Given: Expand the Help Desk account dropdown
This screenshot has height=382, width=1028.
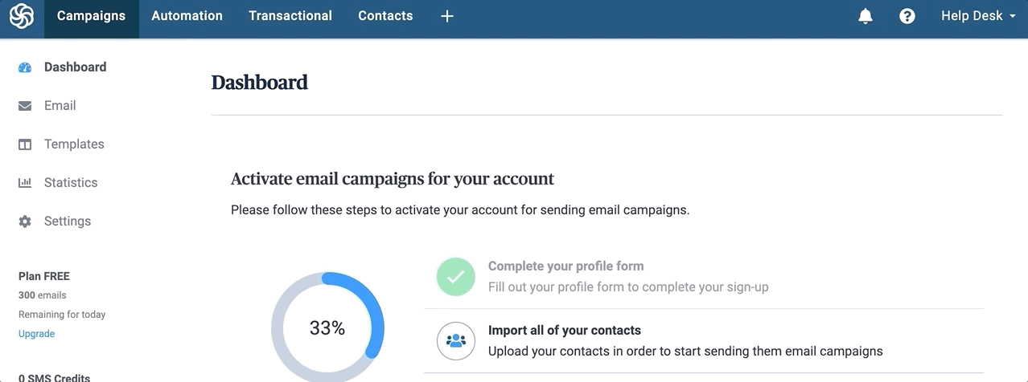Looking at the screenshot, I should pos(978,16).
